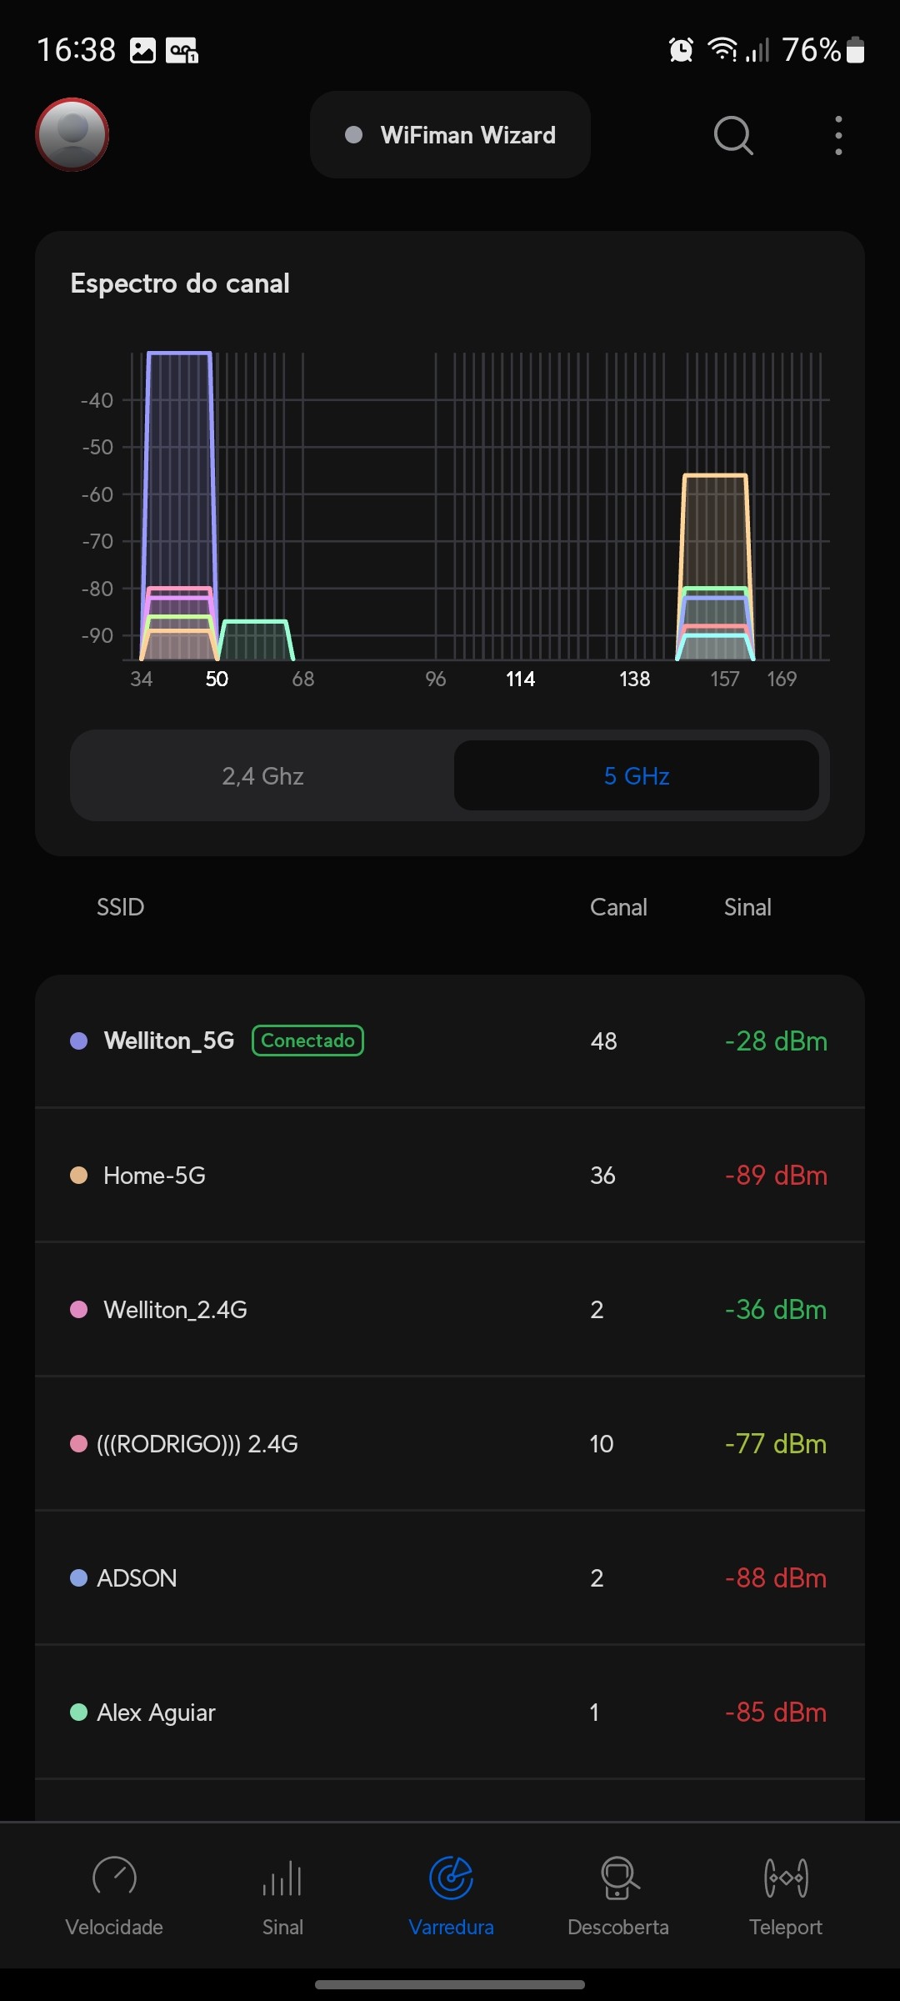The height and width of the screenshot is (2001, 900).
Task: Sort list by Sinal column header
Action: click(x=747, y=907)
